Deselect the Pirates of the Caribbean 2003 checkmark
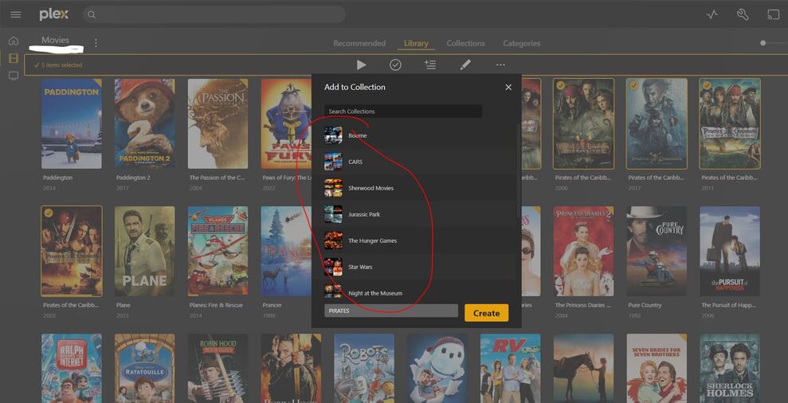This screenshot has width=788, height=403. (49, 213)
